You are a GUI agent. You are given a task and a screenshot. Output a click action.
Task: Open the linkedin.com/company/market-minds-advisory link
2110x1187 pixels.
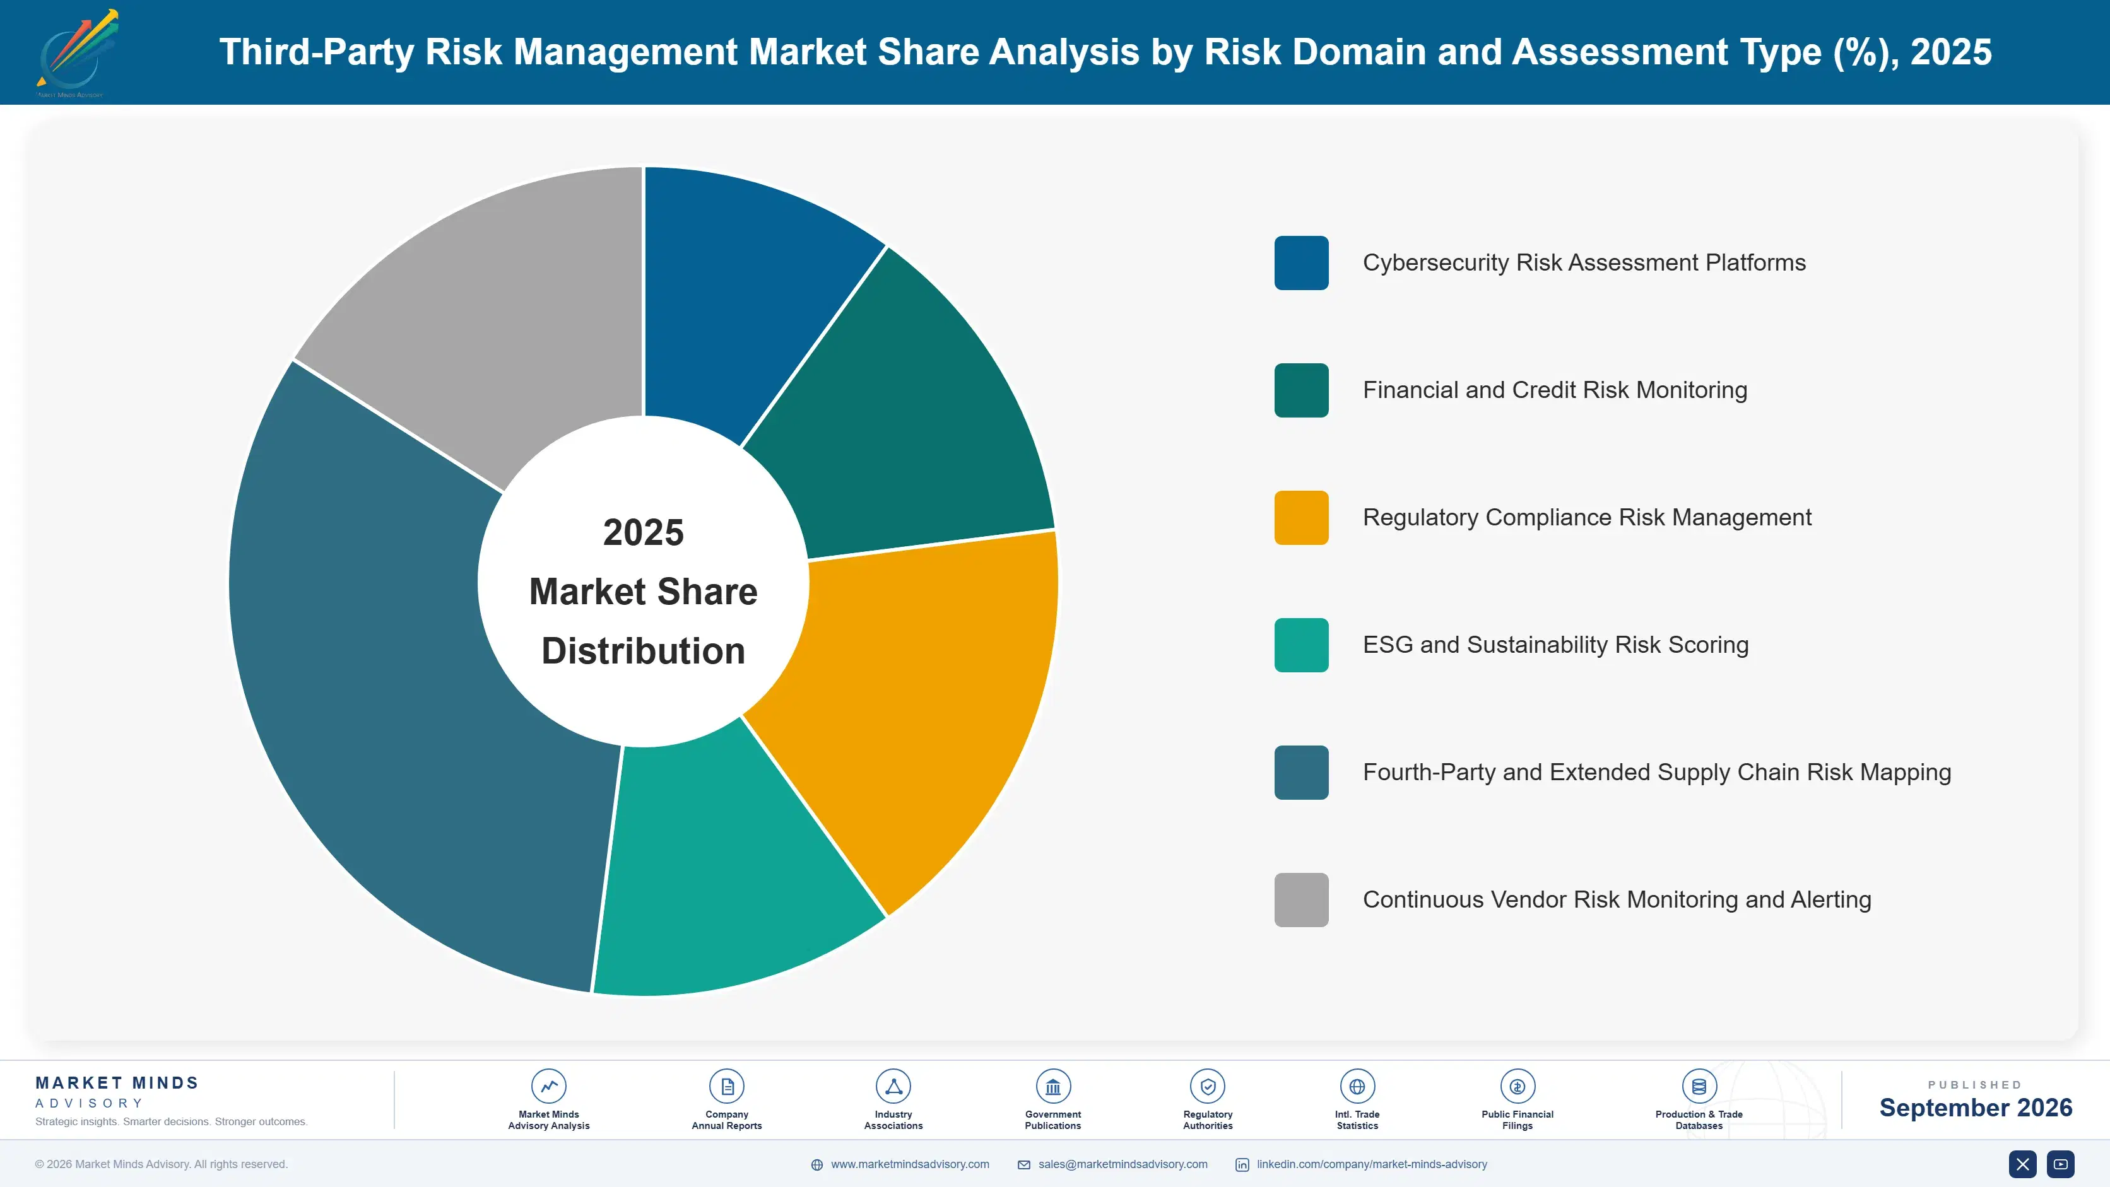click(x=1372, y=1164)
